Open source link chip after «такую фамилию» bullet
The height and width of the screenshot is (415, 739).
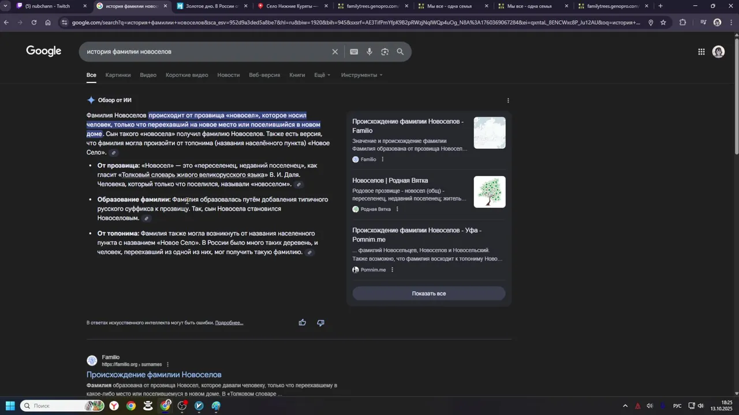tap(309, 252)
